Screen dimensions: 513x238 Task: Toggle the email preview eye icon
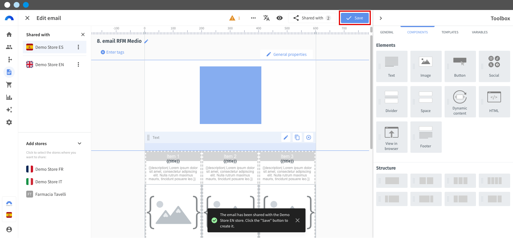tap(280, 18)
